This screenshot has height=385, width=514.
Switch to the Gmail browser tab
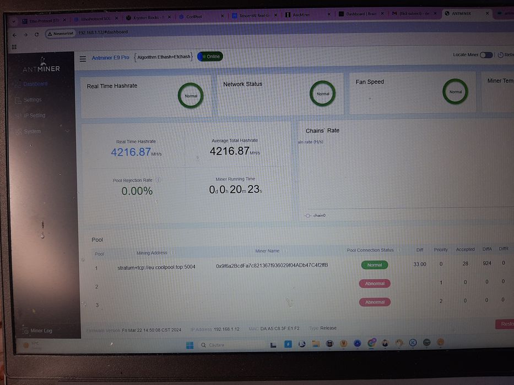(x=414, y=13)
